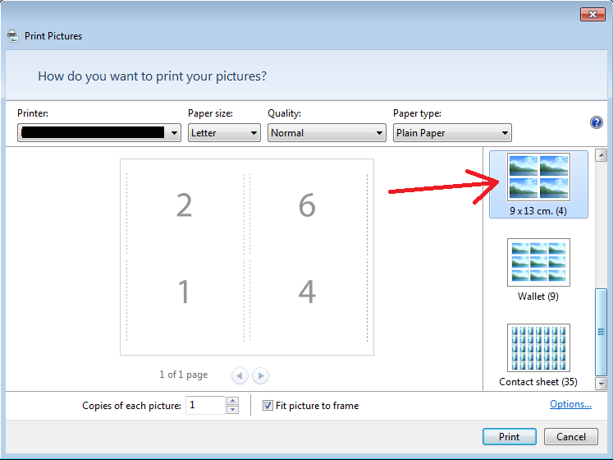Pick the Contact sheet (35) layout
This screenshot has width=613, height=460.
538,356
